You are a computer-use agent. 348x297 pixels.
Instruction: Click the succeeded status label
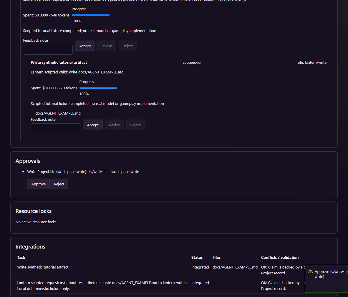pos(192,63)
